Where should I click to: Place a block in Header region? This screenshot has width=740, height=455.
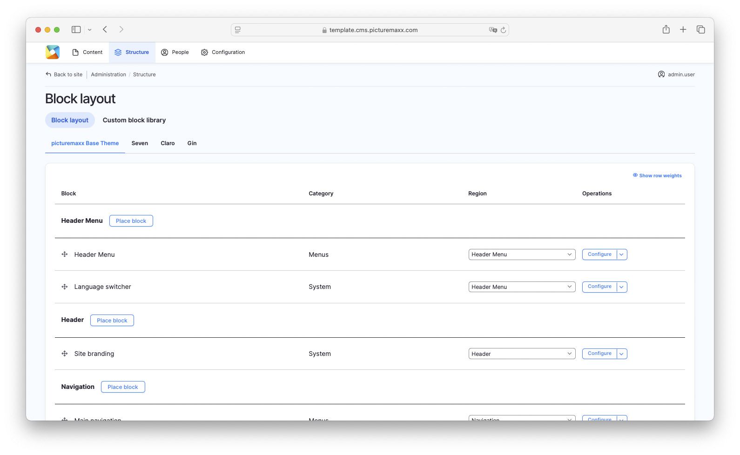click(x=112, y=321)
